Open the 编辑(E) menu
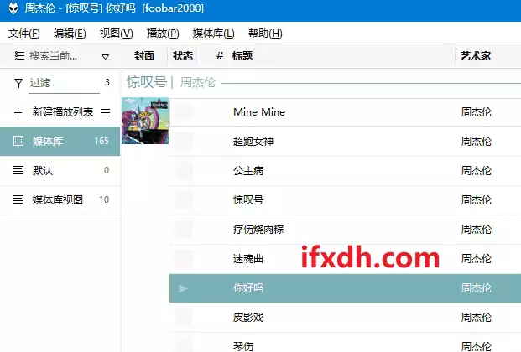 (x=70, y=34)
